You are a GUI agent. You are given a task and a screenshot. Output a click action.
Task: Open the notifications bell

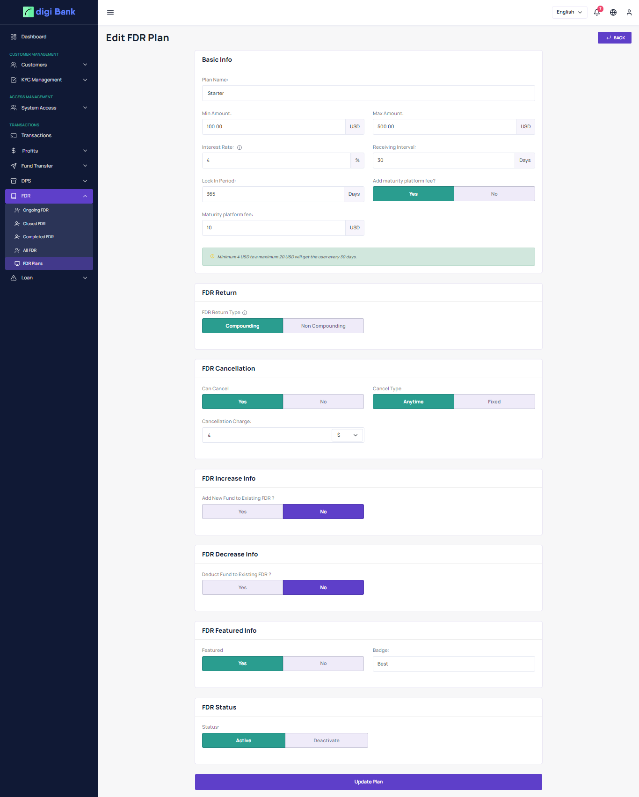coord(597,12)
